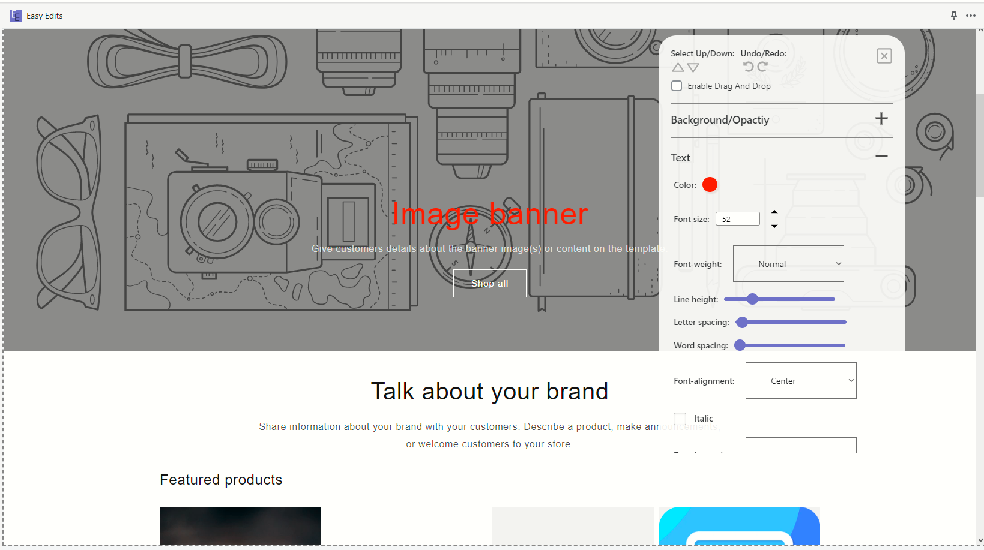This screenshot has height=550, width=984.
Task: Toggle the Italic checkbox
Action: (x=680, y=419)
